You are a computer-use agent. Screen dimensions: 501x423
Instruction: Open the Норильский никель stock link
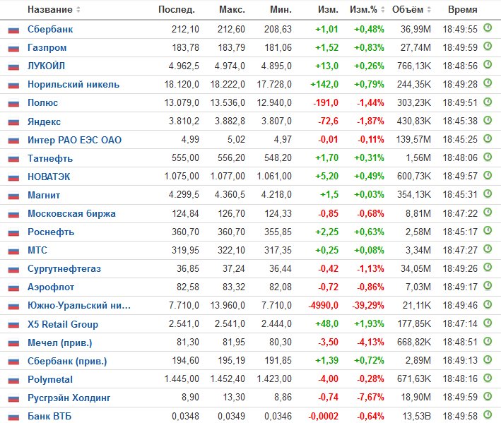[x=73, y=85]
